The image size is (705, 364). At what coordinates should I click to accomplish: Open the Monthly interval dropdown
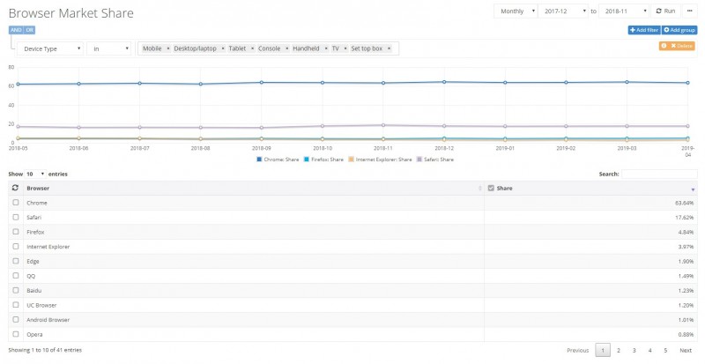516,11
